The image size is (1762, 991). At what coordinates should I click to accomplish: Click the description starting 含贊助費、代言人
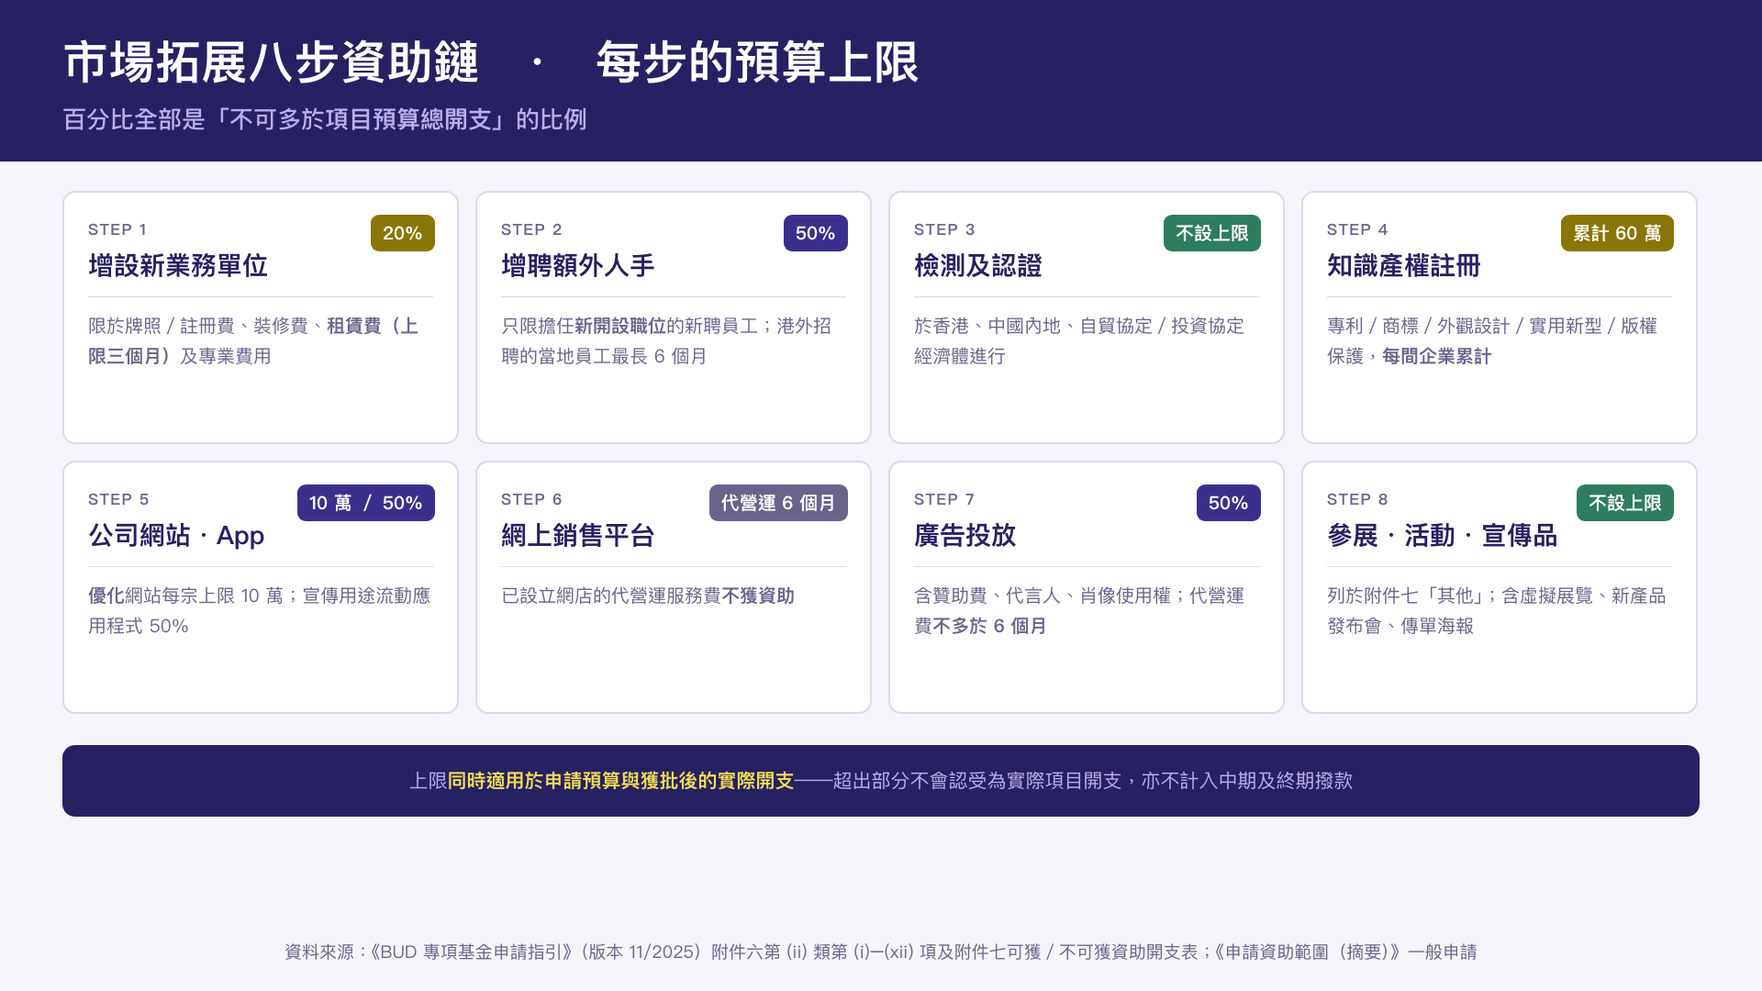coord(1079,610)
